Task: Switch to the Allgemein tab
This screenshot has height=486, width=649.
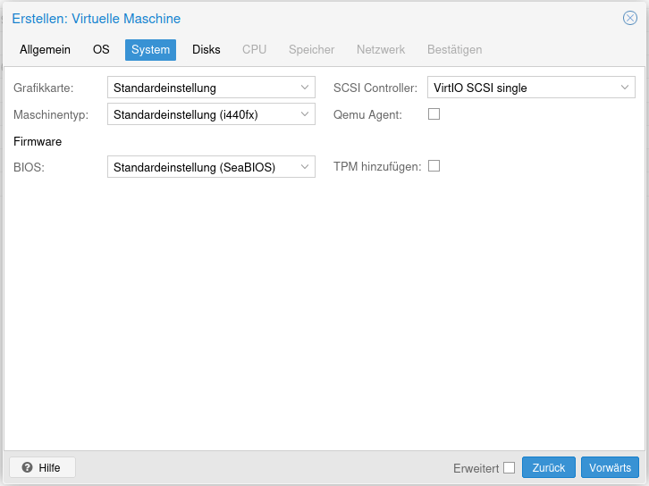Action: 45,50
